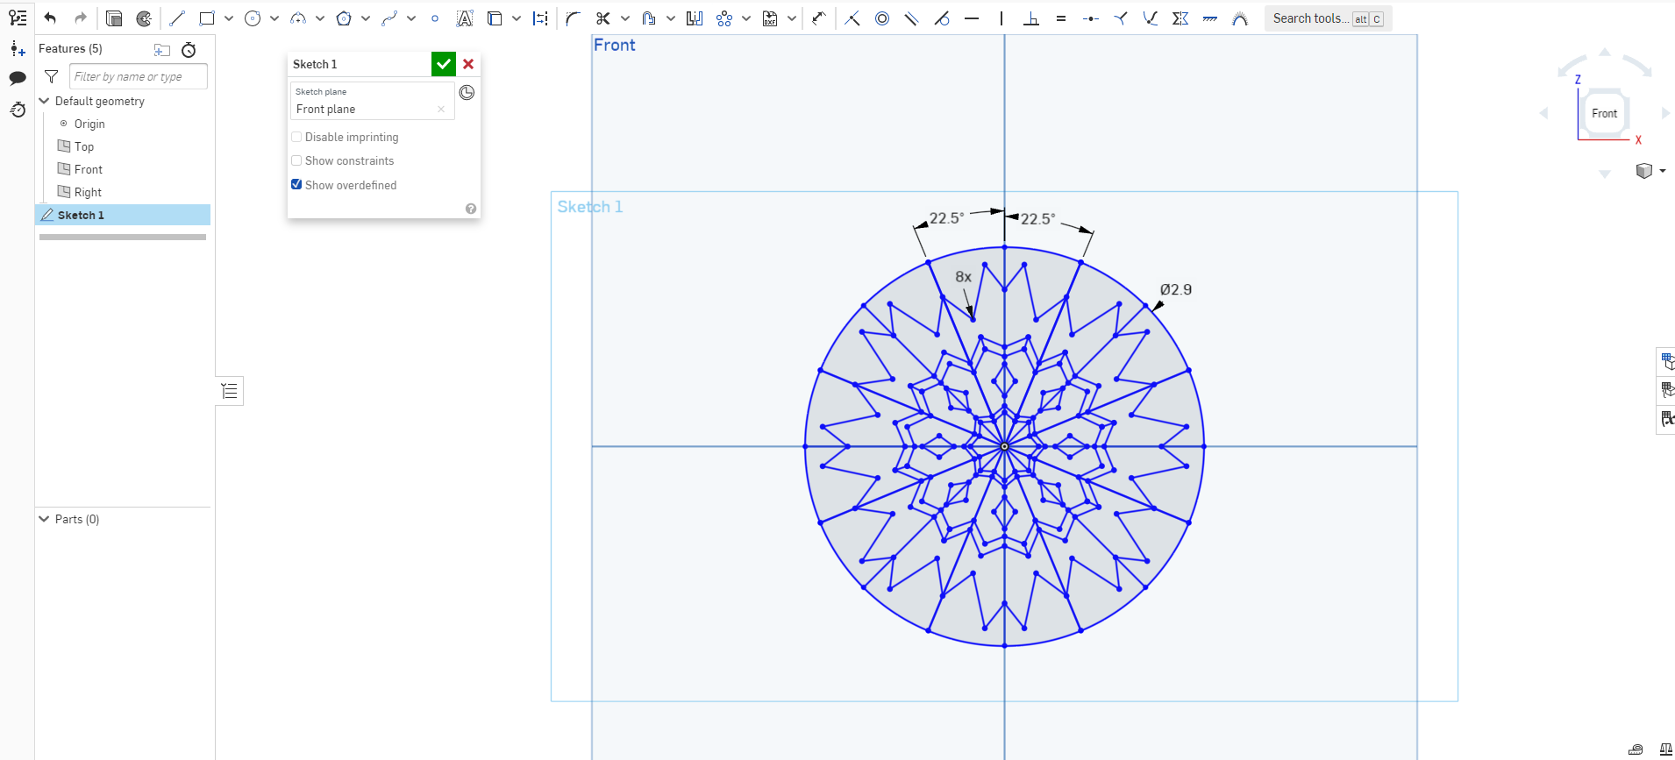
Task: Open the pattern tool dropdown arrow
Action: point(746,18)
